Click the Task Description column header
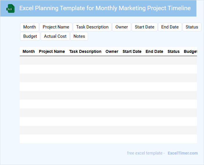The image size is (204, 165). 85,51
